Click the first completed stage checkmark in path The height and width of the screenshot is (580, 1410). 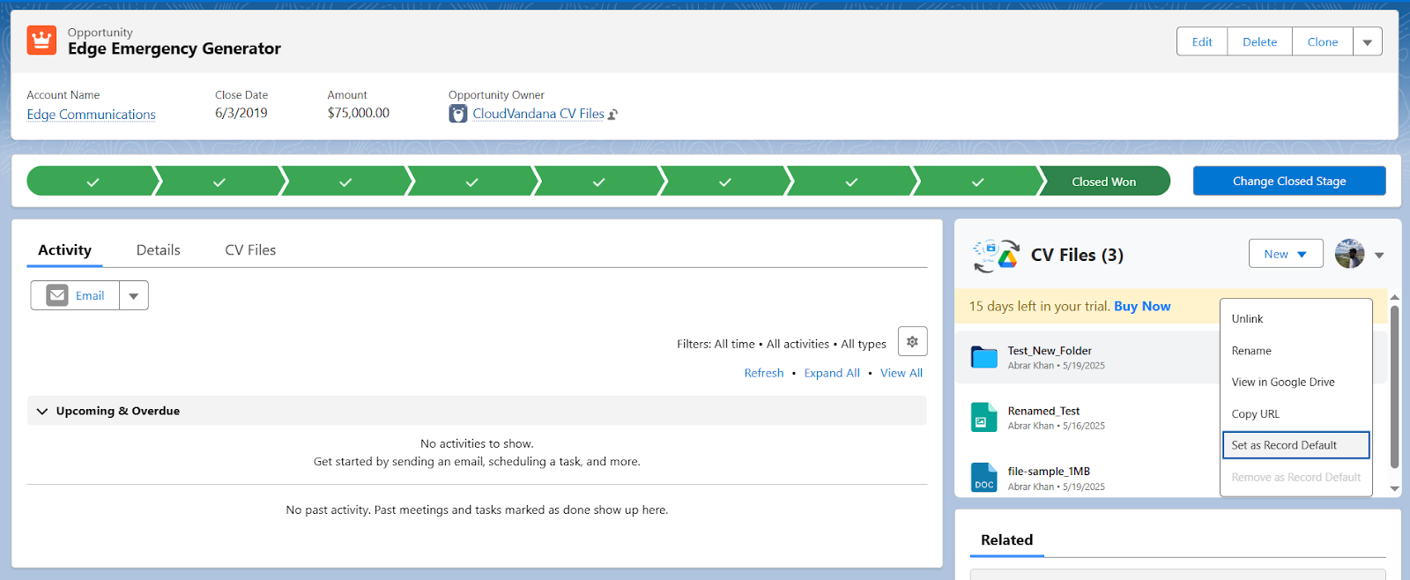click(x=93, y=182)
